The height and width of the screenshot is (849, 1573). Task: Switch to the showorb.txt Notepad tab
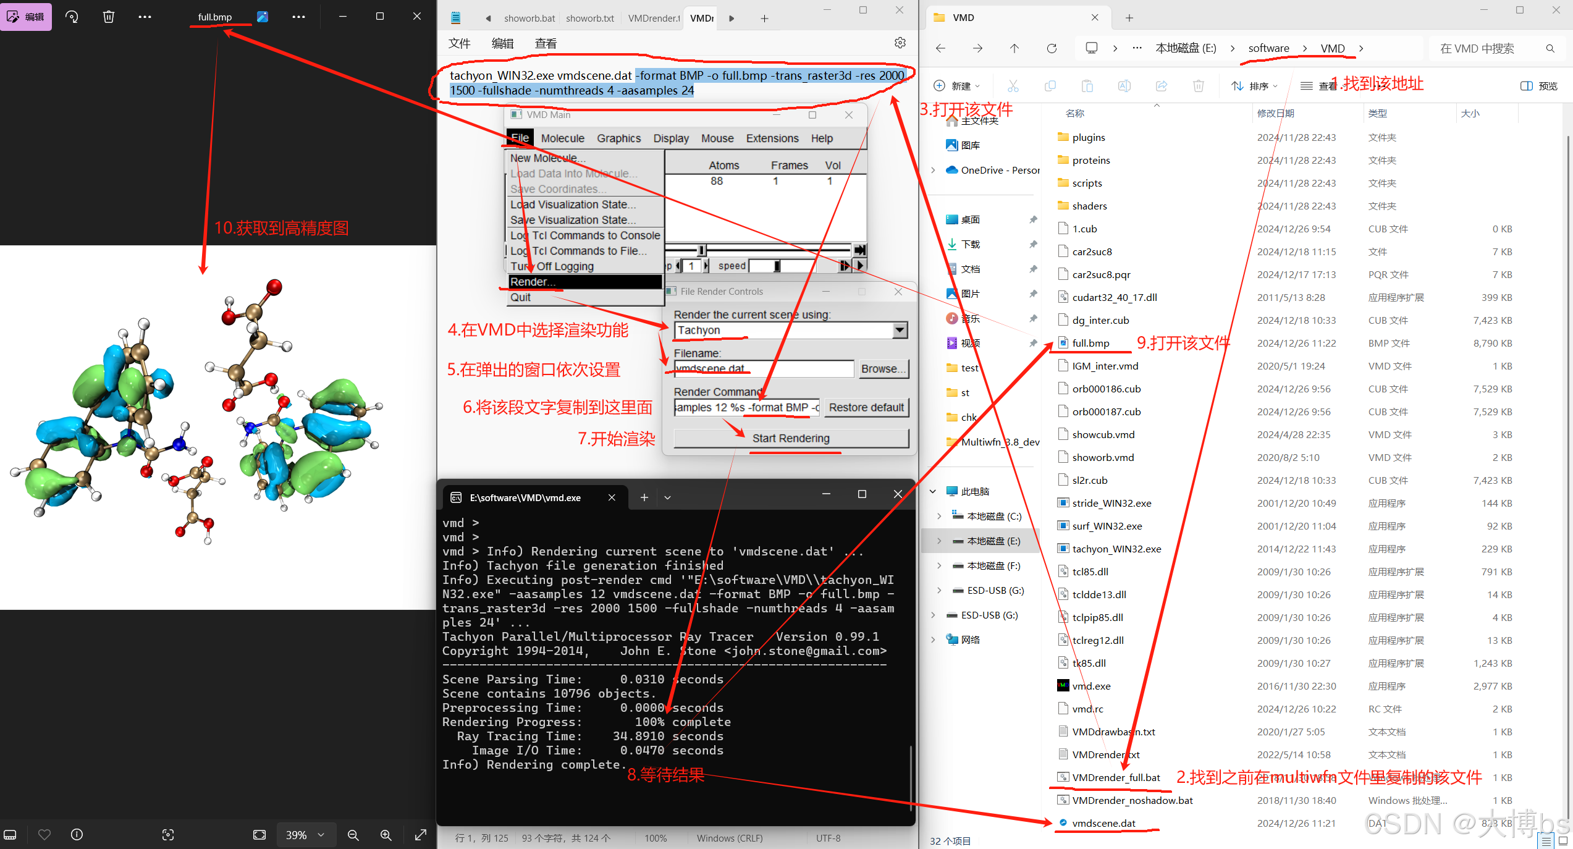589,19
